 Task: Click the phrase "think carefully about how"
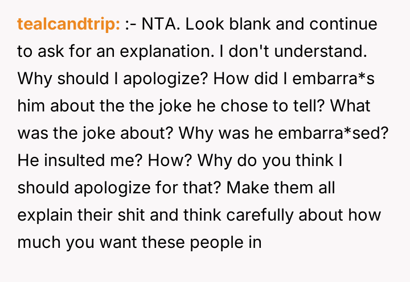(x=282, y=215)
